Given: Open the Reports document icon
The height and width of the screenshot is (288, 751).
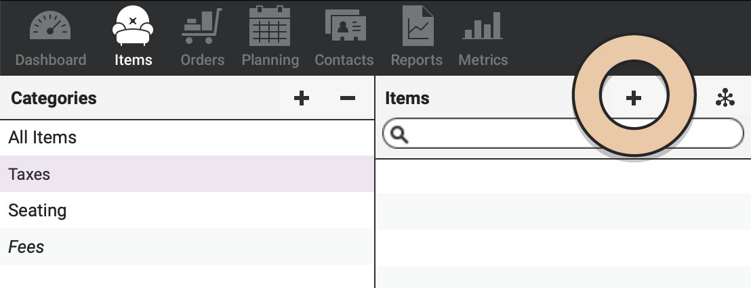Looking at the screenshot, I should 418,25.
